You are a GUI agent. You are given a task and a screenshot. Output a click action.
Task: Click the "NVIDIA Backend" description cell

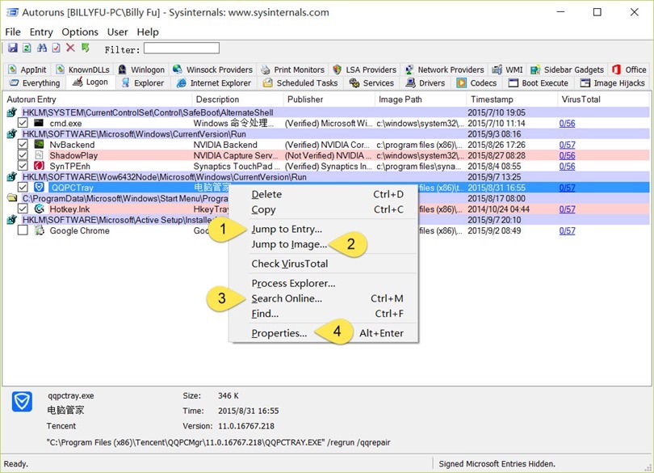coord(225,145)
